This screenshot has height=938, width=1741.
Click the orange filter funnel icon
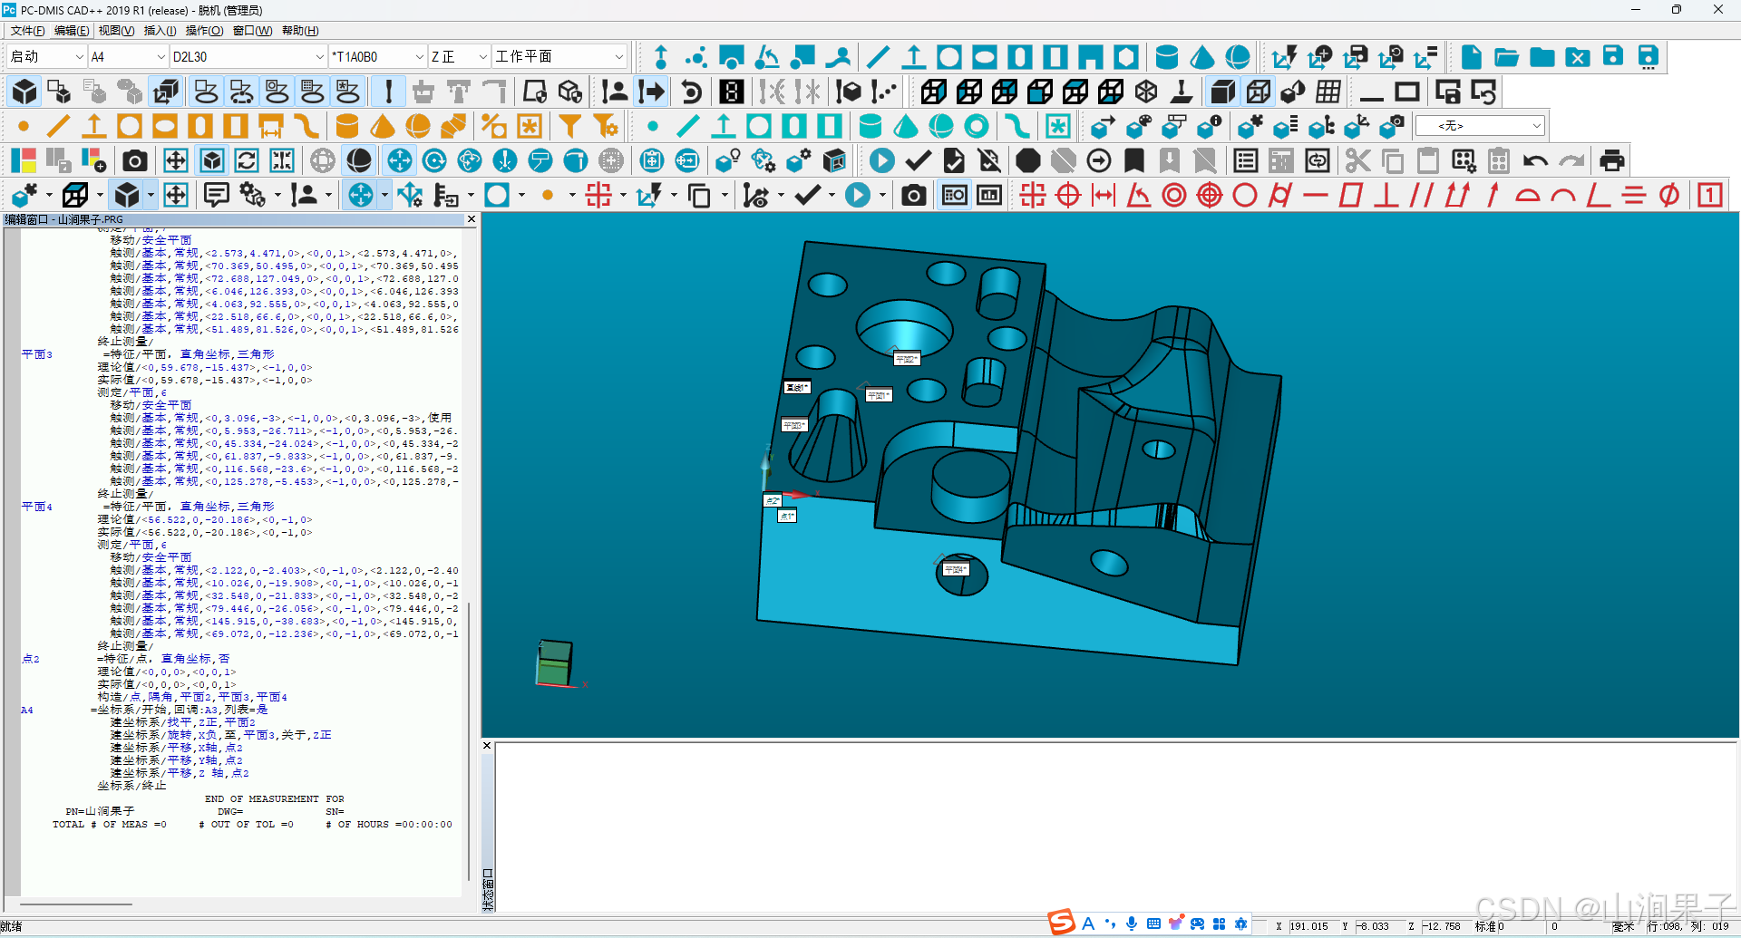(570, 126)
